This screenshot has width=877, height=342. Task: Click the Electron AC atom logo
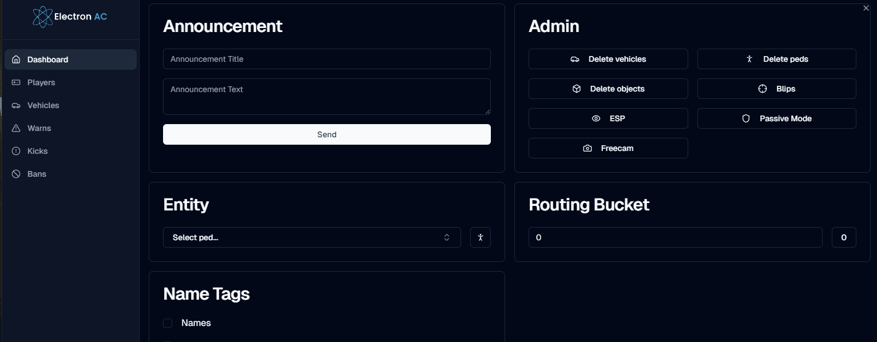pos(42,17)
